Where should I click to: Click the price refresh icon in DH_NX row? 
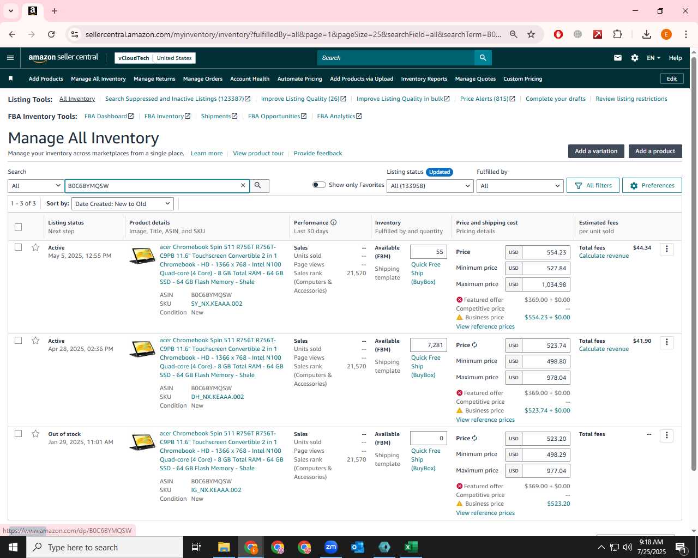[x=474, y=345]
